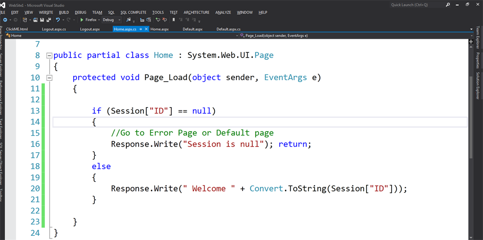Open the SQL COMPLETE menu
The image size is (483, 240).
coord(133,12)
